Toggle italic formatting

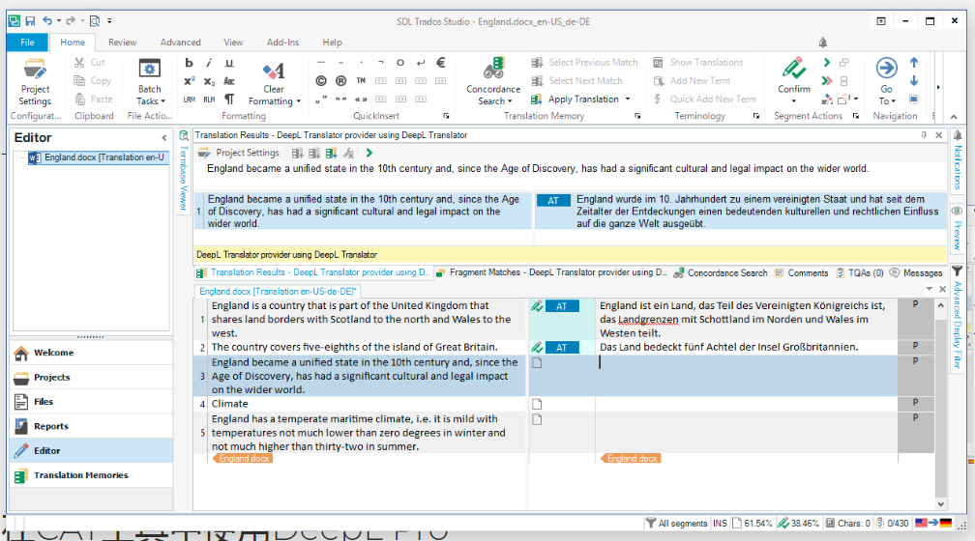click(x=209, y=63)
